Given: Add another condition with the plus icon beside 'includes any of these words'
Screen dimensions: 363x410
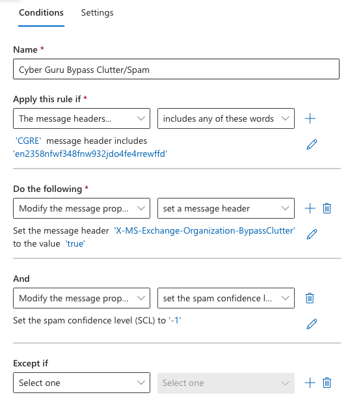Looking at the screenshot, I should pos(310,118).
